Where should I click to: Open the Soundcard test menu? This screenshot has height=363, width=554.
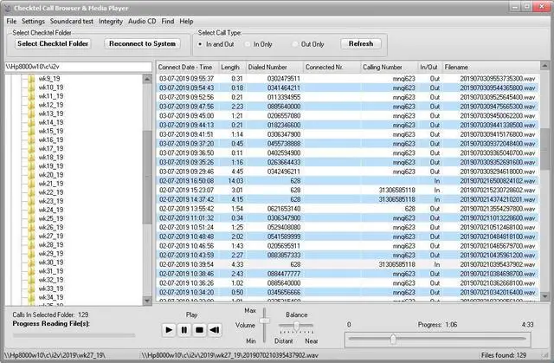(x=72, y=20)
